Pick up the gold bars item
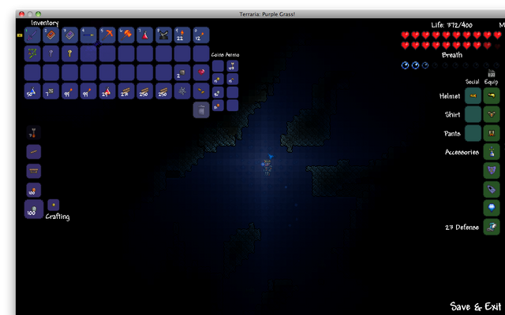Screen dimensions: 505x315 201,91
